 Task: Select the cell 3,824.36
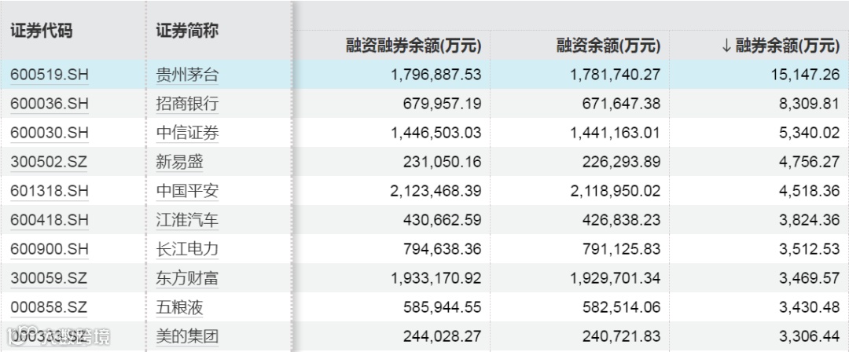click(810, 221)
